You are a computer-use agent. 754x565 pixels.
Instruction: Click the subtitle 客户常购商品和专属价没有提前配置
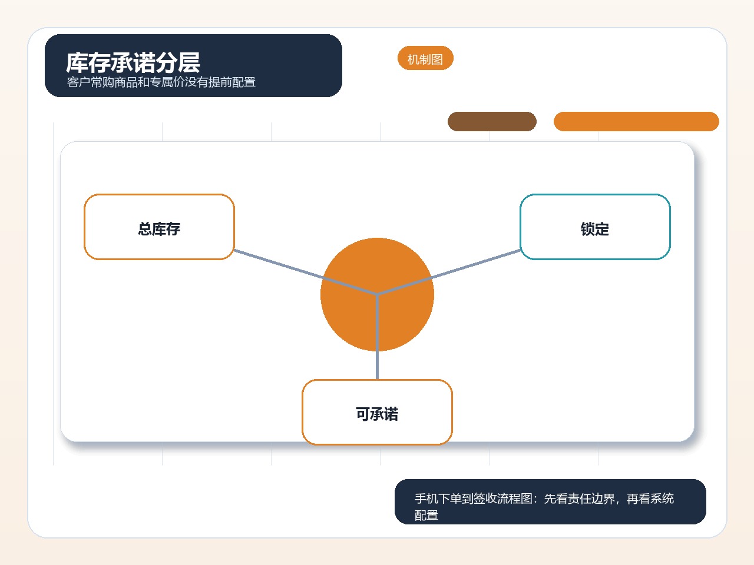(161, 82)
